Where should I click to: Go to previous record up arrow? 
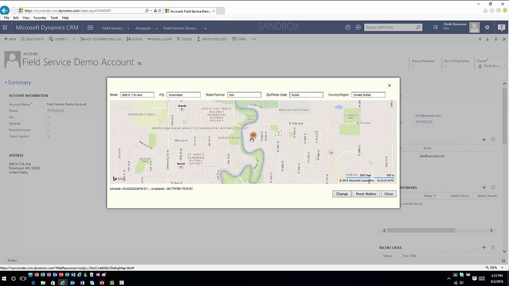(x=480, y=39)
